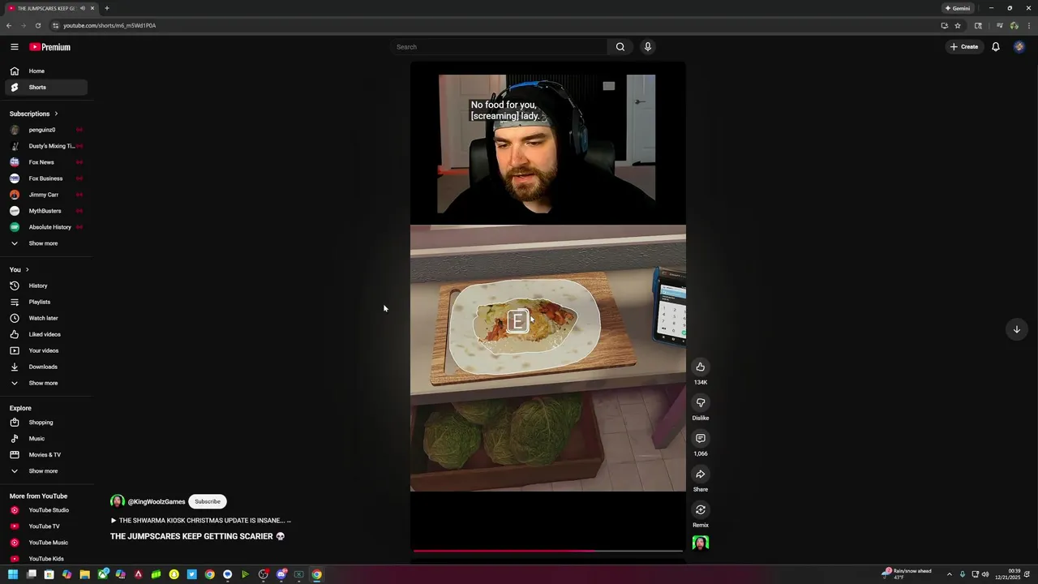This screenshot has width=1038, height=584.
Task: Open File Explorer from the taskbar
Action: click(x=84, y=574)
